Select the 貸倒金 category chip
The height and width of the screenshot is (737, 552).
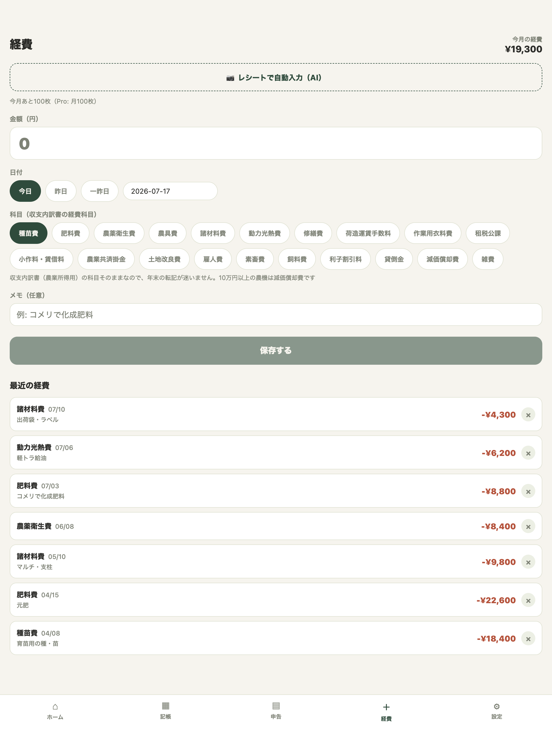pos(394,259)
